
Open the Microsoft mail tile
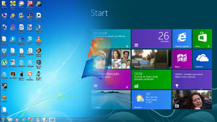[111, 39]
